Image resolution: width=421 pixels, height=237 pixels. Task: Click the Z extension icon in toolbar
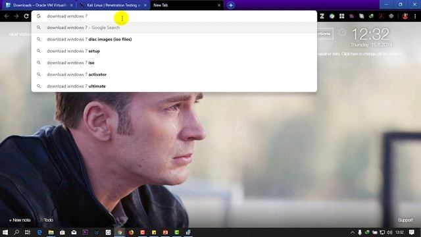click(322, 16)
